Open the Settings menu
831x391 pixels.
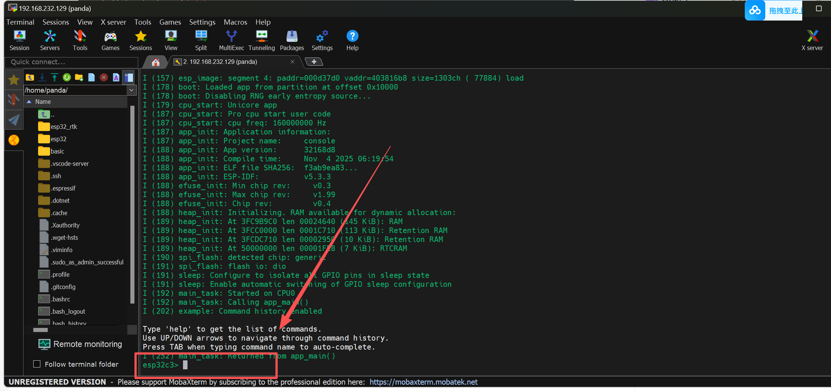click(x=202, y=22)
